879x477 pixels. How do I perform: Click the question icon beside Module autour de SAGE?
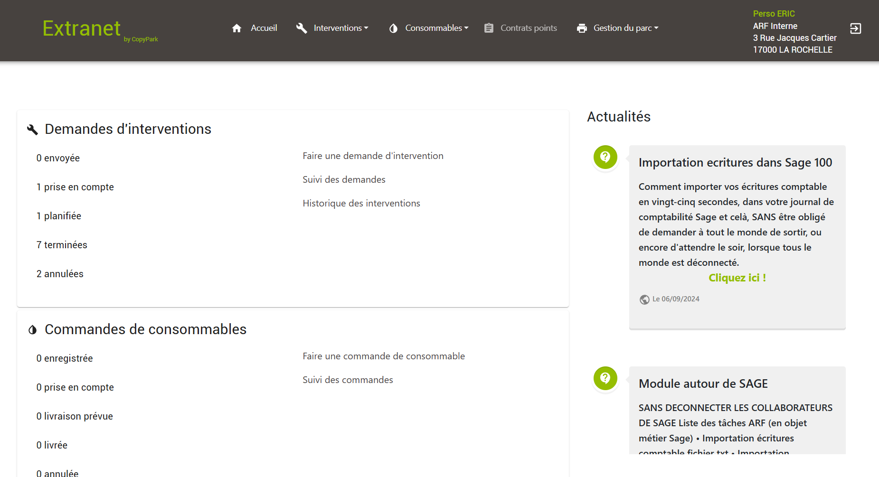pos(605,378)
